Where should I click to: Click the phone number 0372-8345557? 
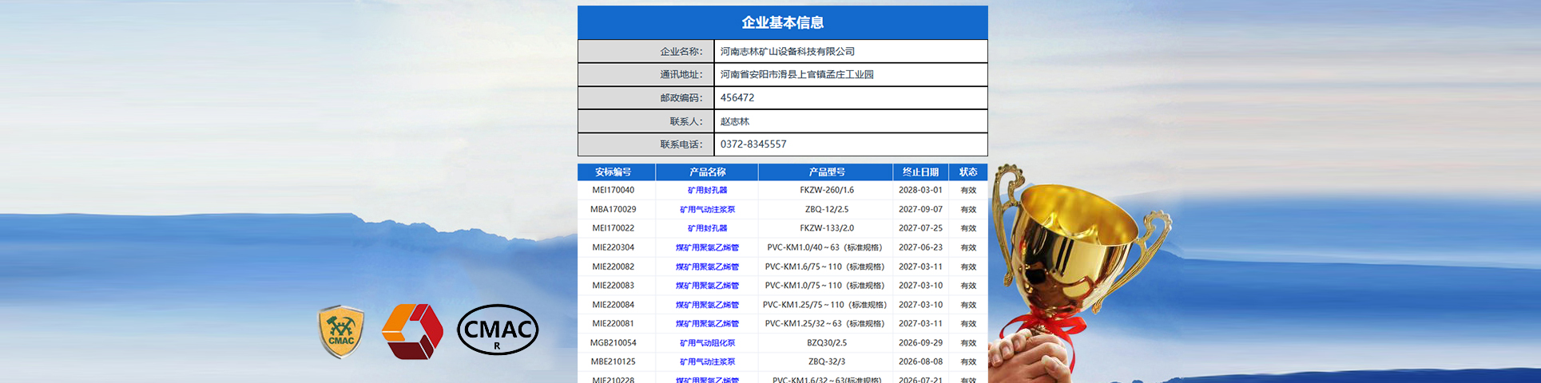click(753, 144)
